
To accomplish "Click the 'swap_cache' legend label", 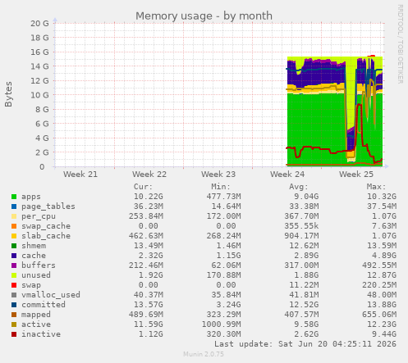I will point(46,226).
